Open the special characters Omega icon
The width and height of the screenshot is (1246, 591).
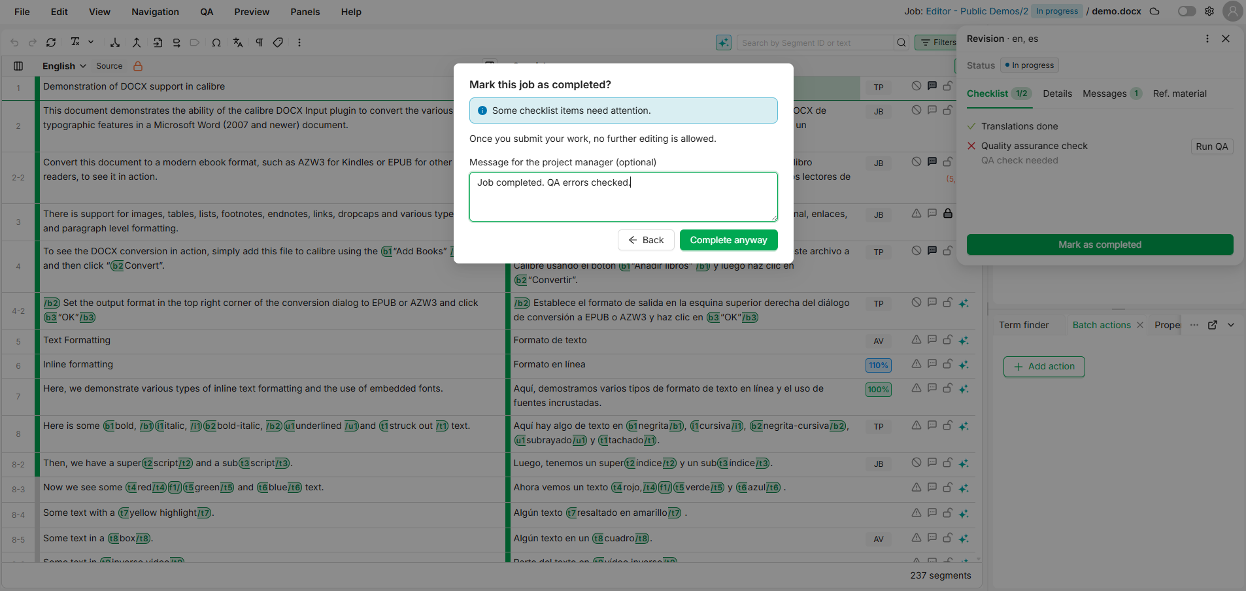point(216,42)
